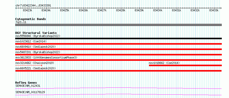The width and height of the screenshot is (229, 98).
Task: Click the 83426k ruler mark
Action: coord(83,10)
